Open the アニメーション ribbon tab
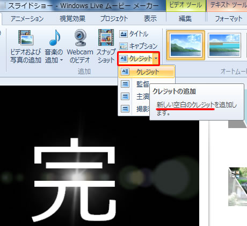 (x=27, y=19)
